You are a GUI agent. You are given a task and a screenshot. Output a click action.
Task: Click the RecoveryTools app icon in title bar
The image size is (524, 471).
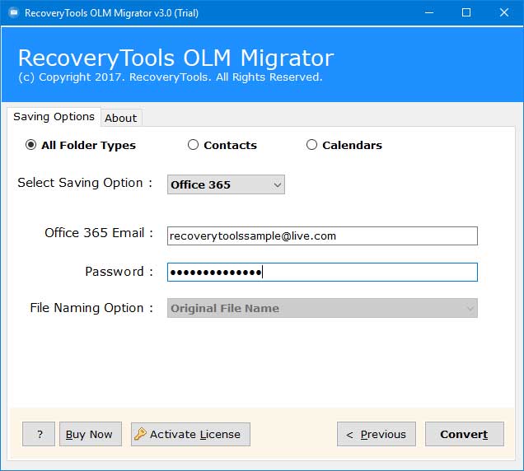tap(13, 12)
